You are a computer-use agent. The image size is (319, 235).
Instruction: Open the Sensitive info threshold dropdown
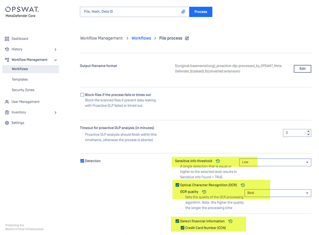275,162
